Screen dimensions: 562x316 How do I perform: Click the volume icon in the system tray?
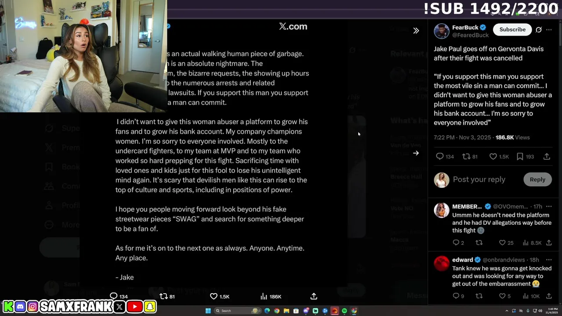click(x=539, y=311)
